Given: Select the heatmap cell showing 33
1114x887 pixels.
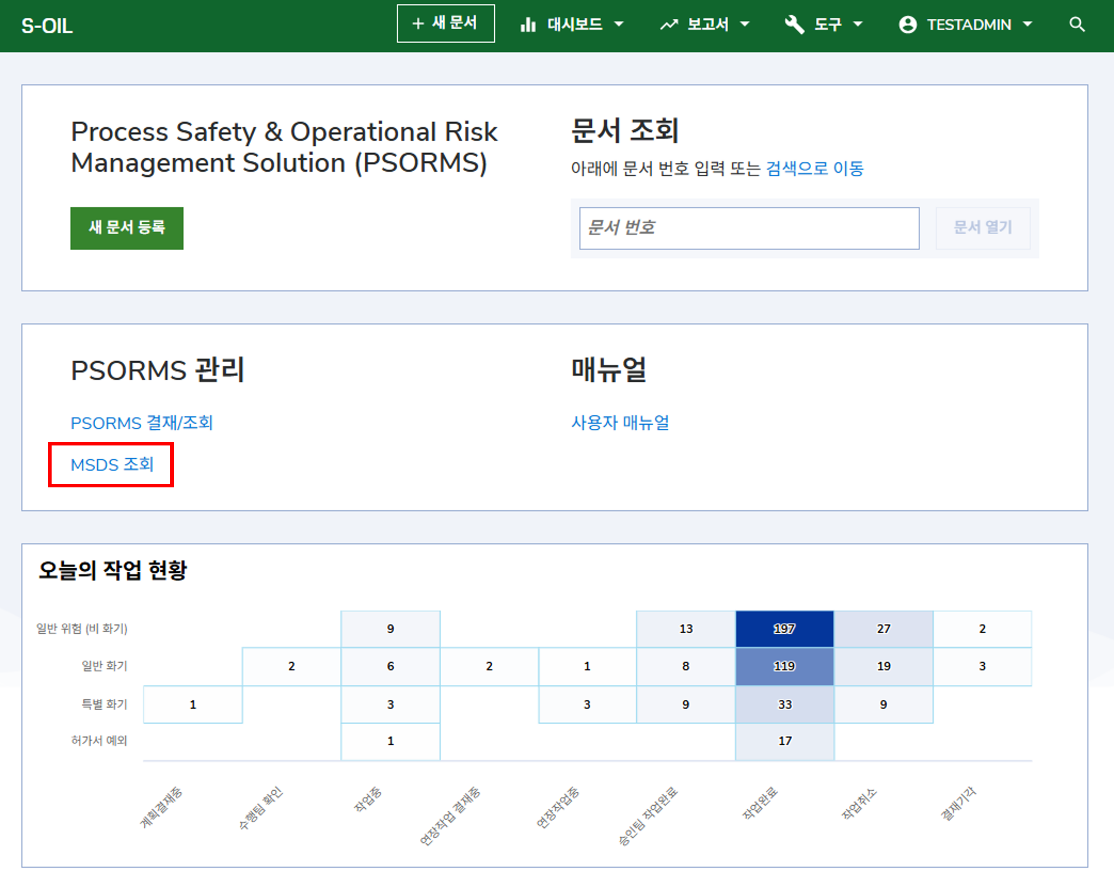Looking at the screenshot, I should click(784, 705).
